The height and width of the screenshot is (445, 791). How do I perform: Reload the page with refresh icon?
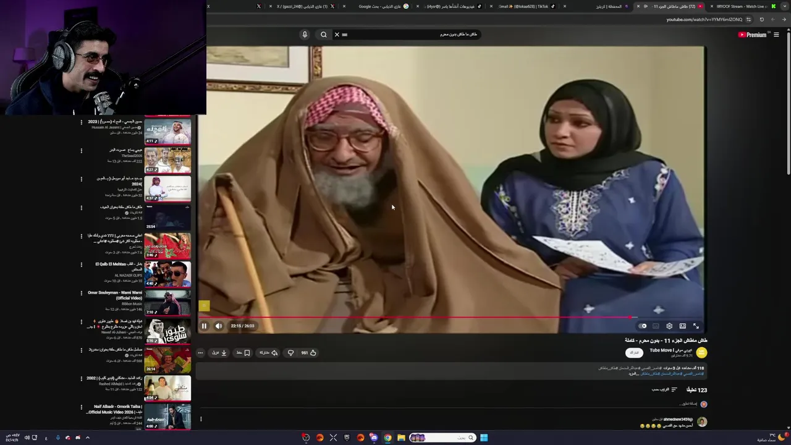(x=761, y=19)
